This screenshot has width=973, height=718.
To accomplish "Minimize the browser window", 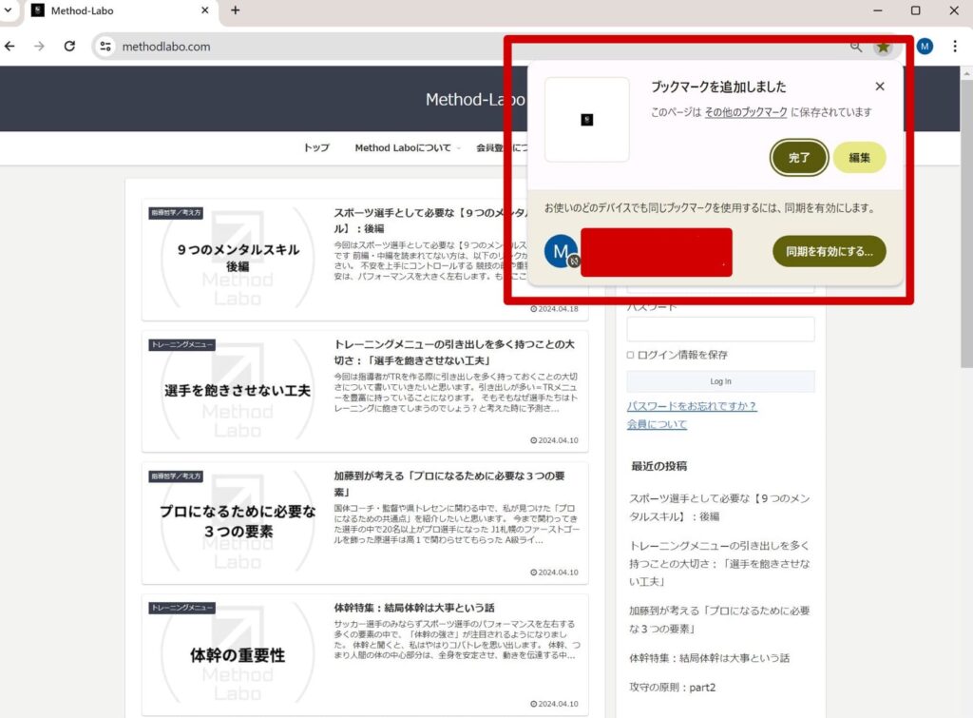I will click(x=877, y=10).
